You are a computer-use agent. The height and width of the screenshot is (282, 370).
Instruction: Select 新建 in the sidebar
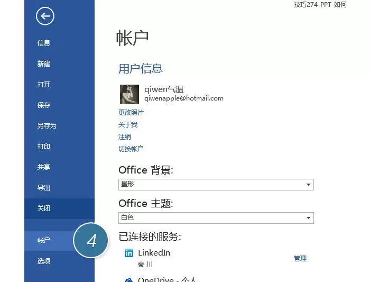44,64
